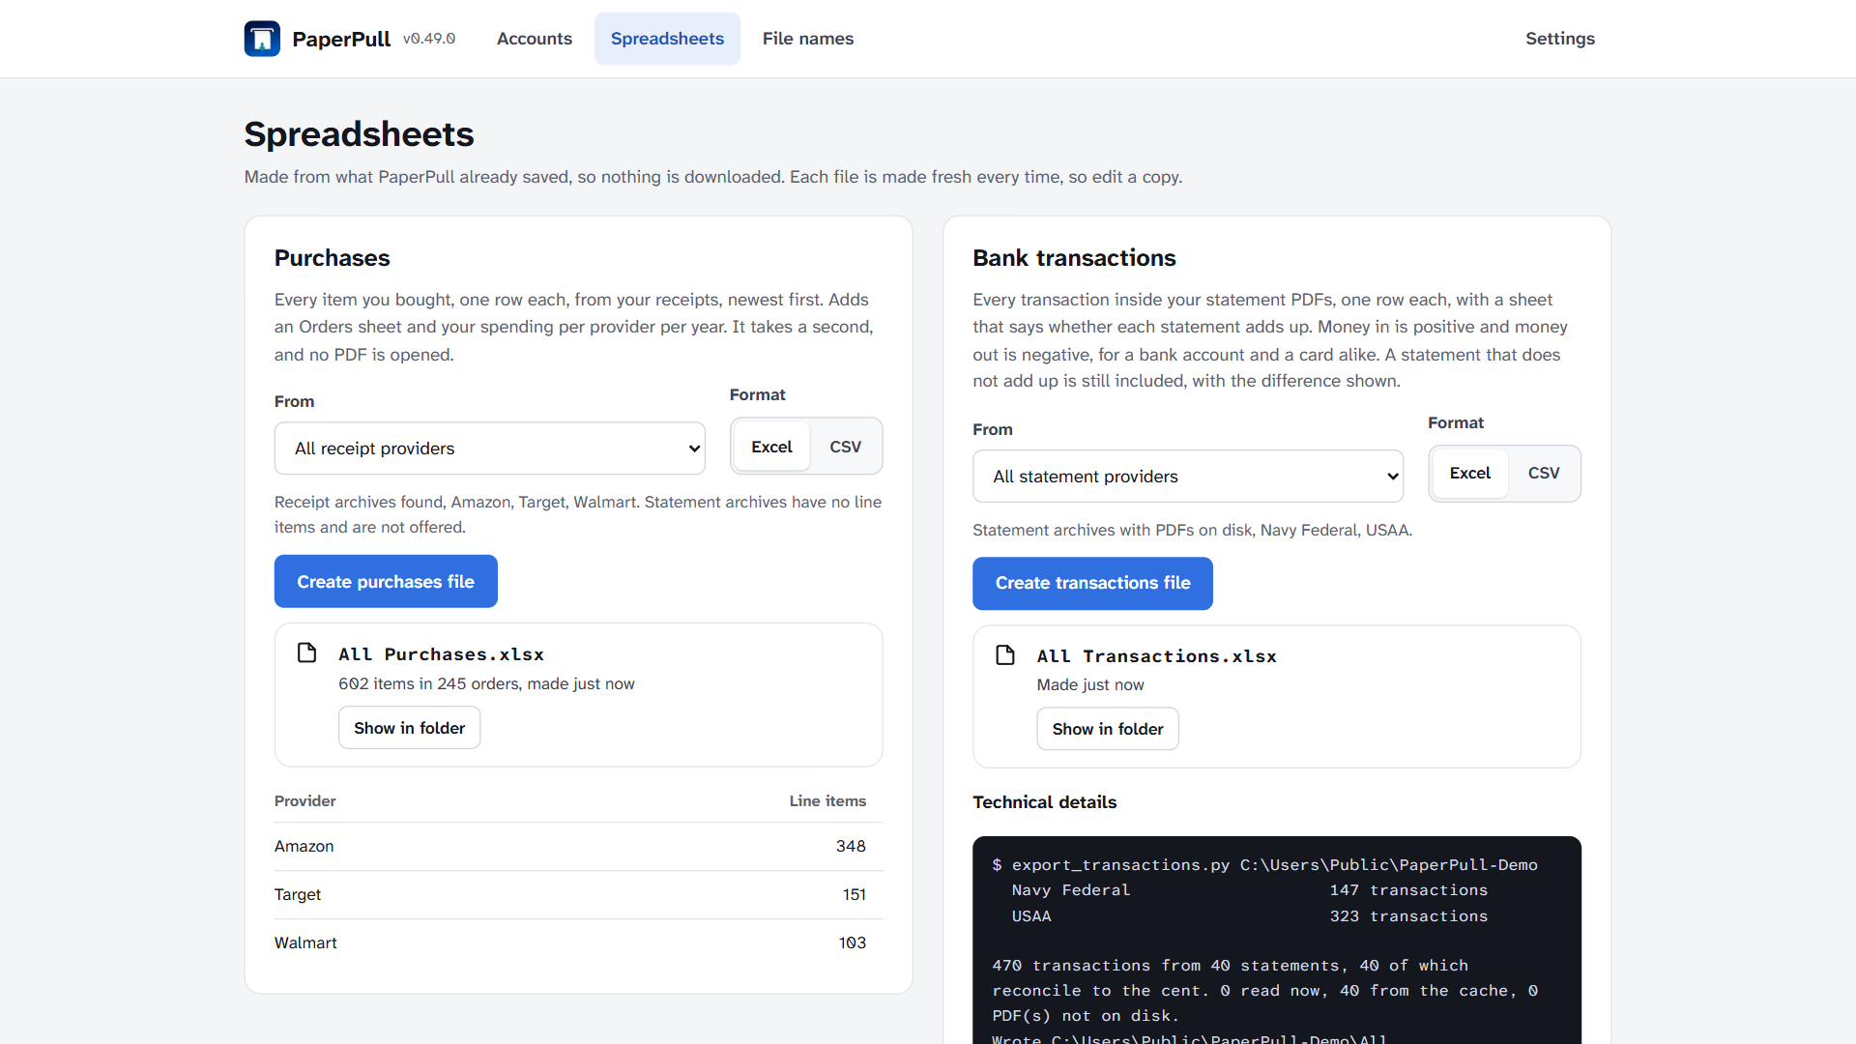Expand the All statement providers dropdown

(1188, 477)
